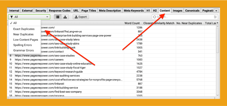Pick Spelling Errors filter option

click(x=22, y=45)
